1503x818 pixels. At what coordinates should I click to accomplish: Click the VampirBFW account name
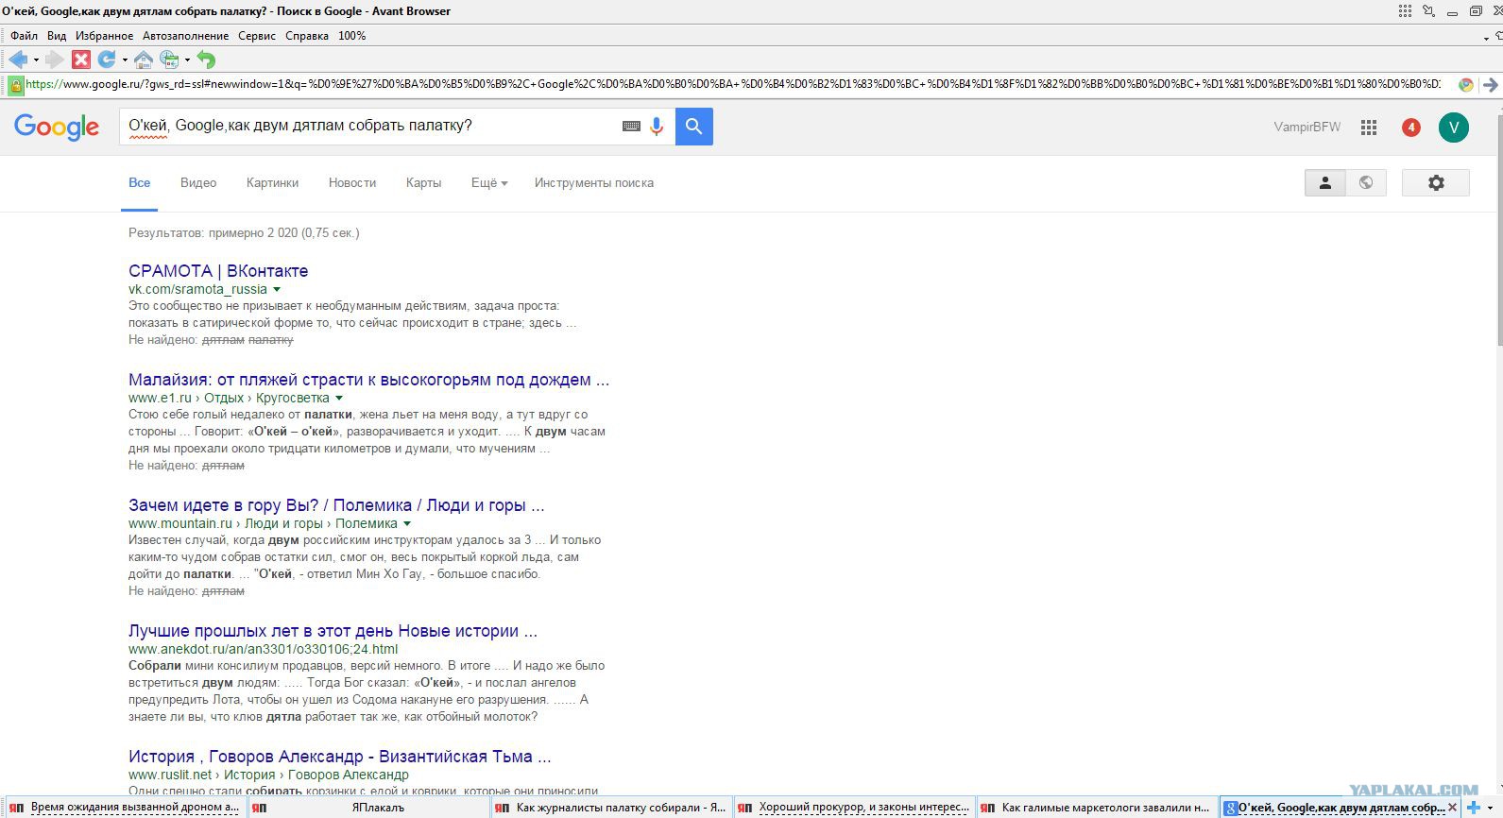tap(1307, 128)
